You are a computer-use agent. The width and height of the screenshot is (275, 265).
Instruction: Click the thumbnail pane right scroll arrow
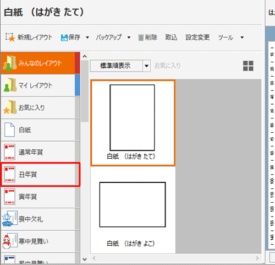point(257,258)
